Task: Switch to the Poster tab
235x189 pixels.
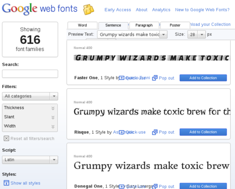Action: pyautogui.click(x=175, y=25)
